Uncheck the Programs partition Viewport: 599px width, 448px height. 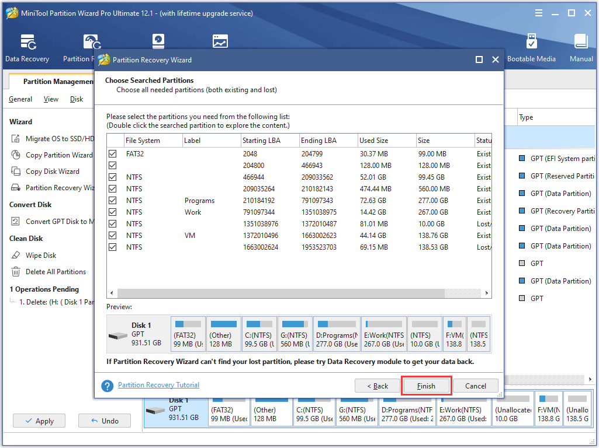tap(112, 200)
